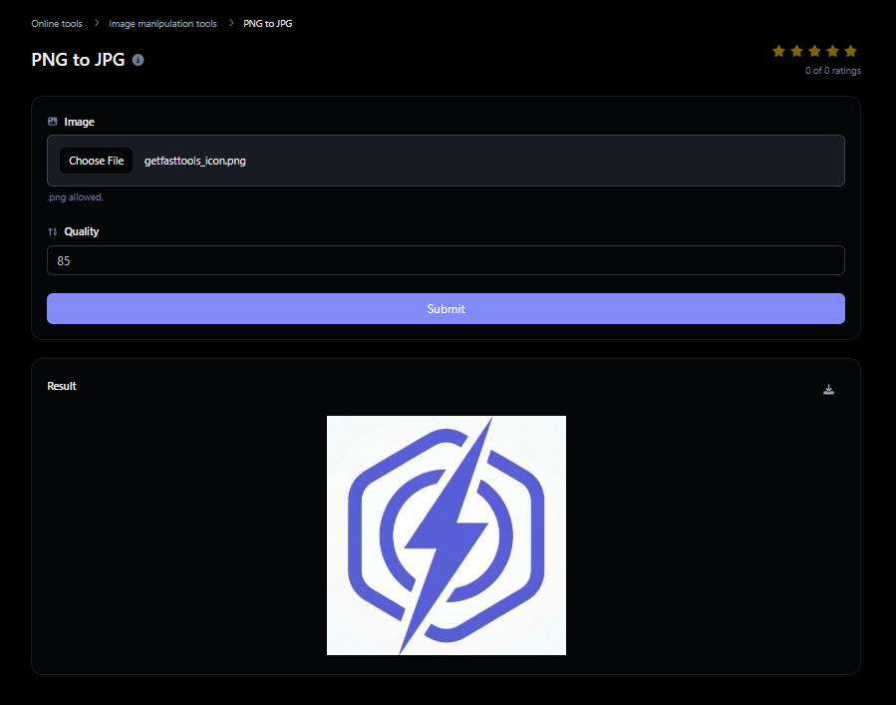The image size is (896, 705).
Task: Click the .png allowed helper text
Action: tap(75, 196)
